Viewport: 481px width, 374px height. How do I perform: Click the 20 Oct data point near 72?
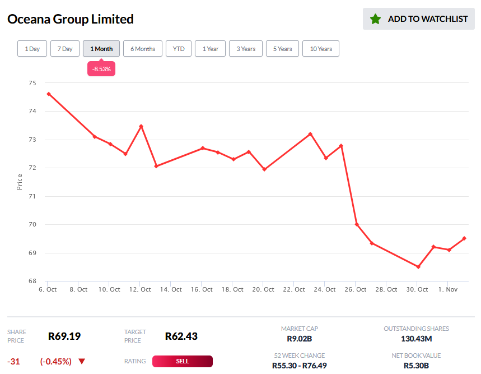(x=264, y=169)
